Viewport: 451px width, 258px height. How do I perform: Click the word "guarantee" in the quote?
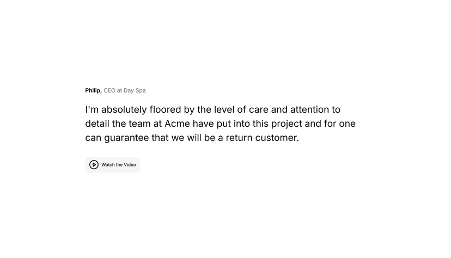(x=126, y=138)
